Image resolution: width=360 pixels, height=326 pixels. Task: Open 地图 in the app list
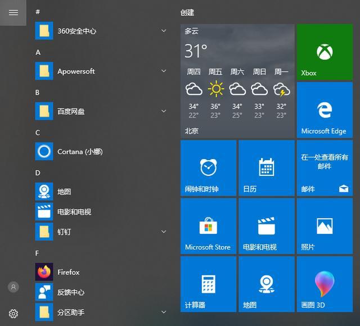pos(101,192)
